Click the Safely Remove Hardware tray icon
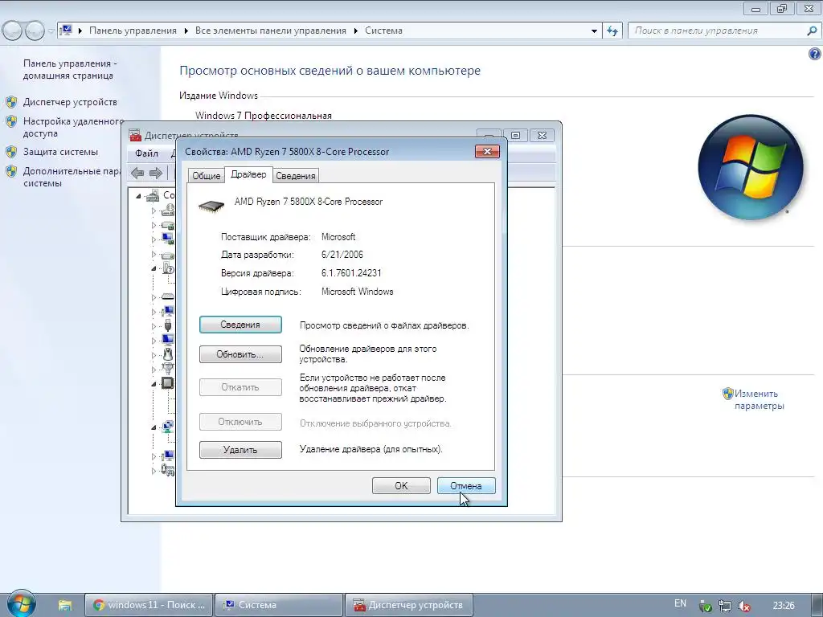 (x=705, y=606)
